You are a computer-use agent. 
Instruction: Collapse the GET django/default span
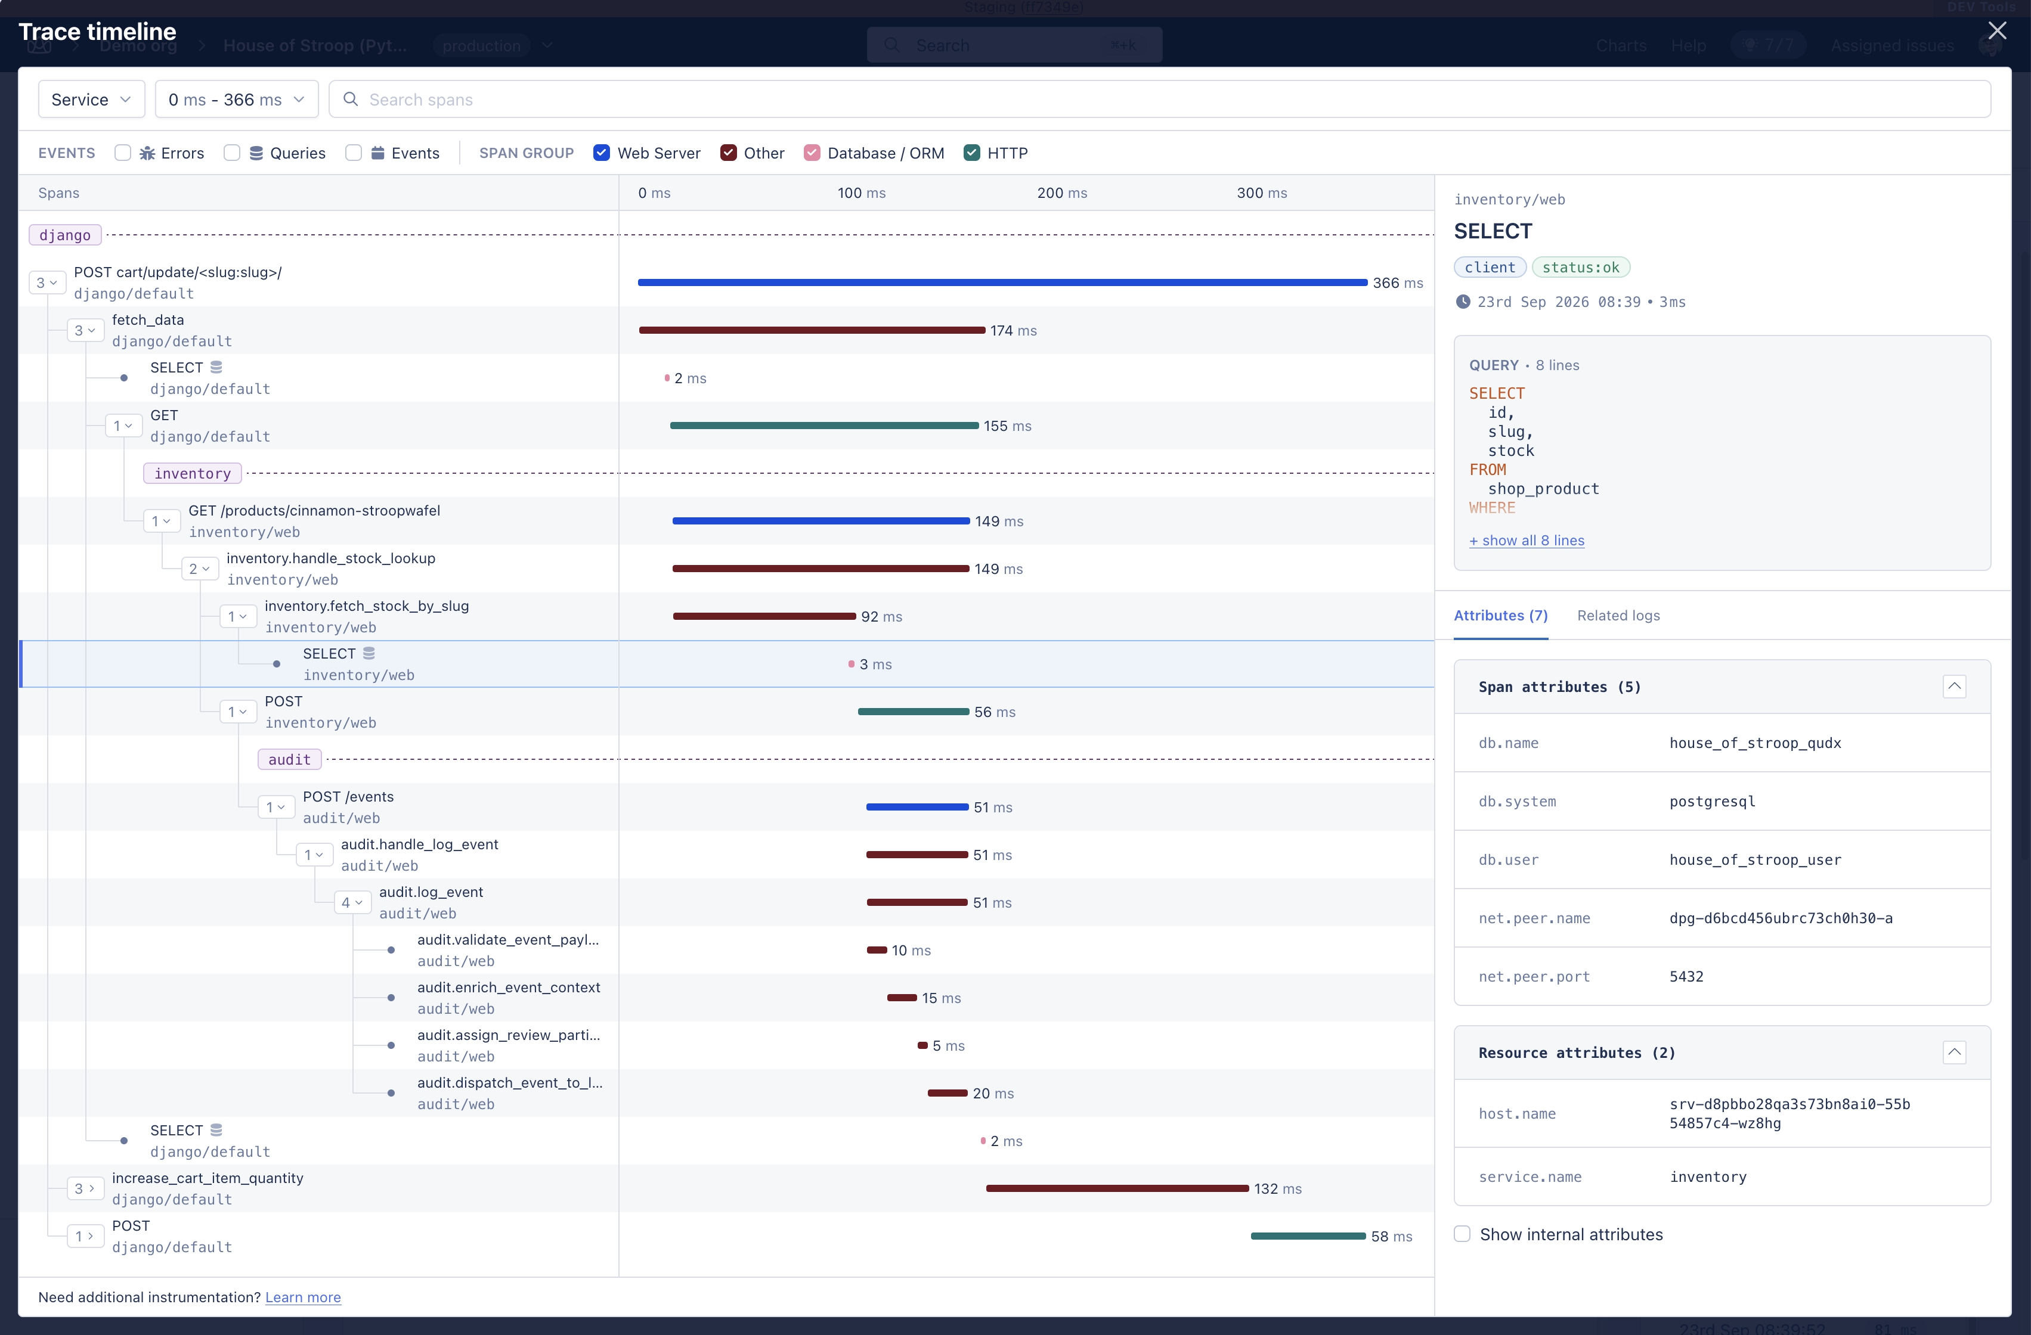pyautogui.click(x=124, y=426)
